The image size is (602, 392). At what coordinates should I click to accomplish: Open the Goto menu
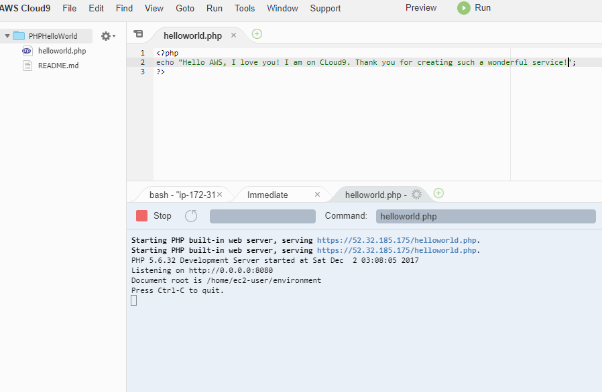184,8
